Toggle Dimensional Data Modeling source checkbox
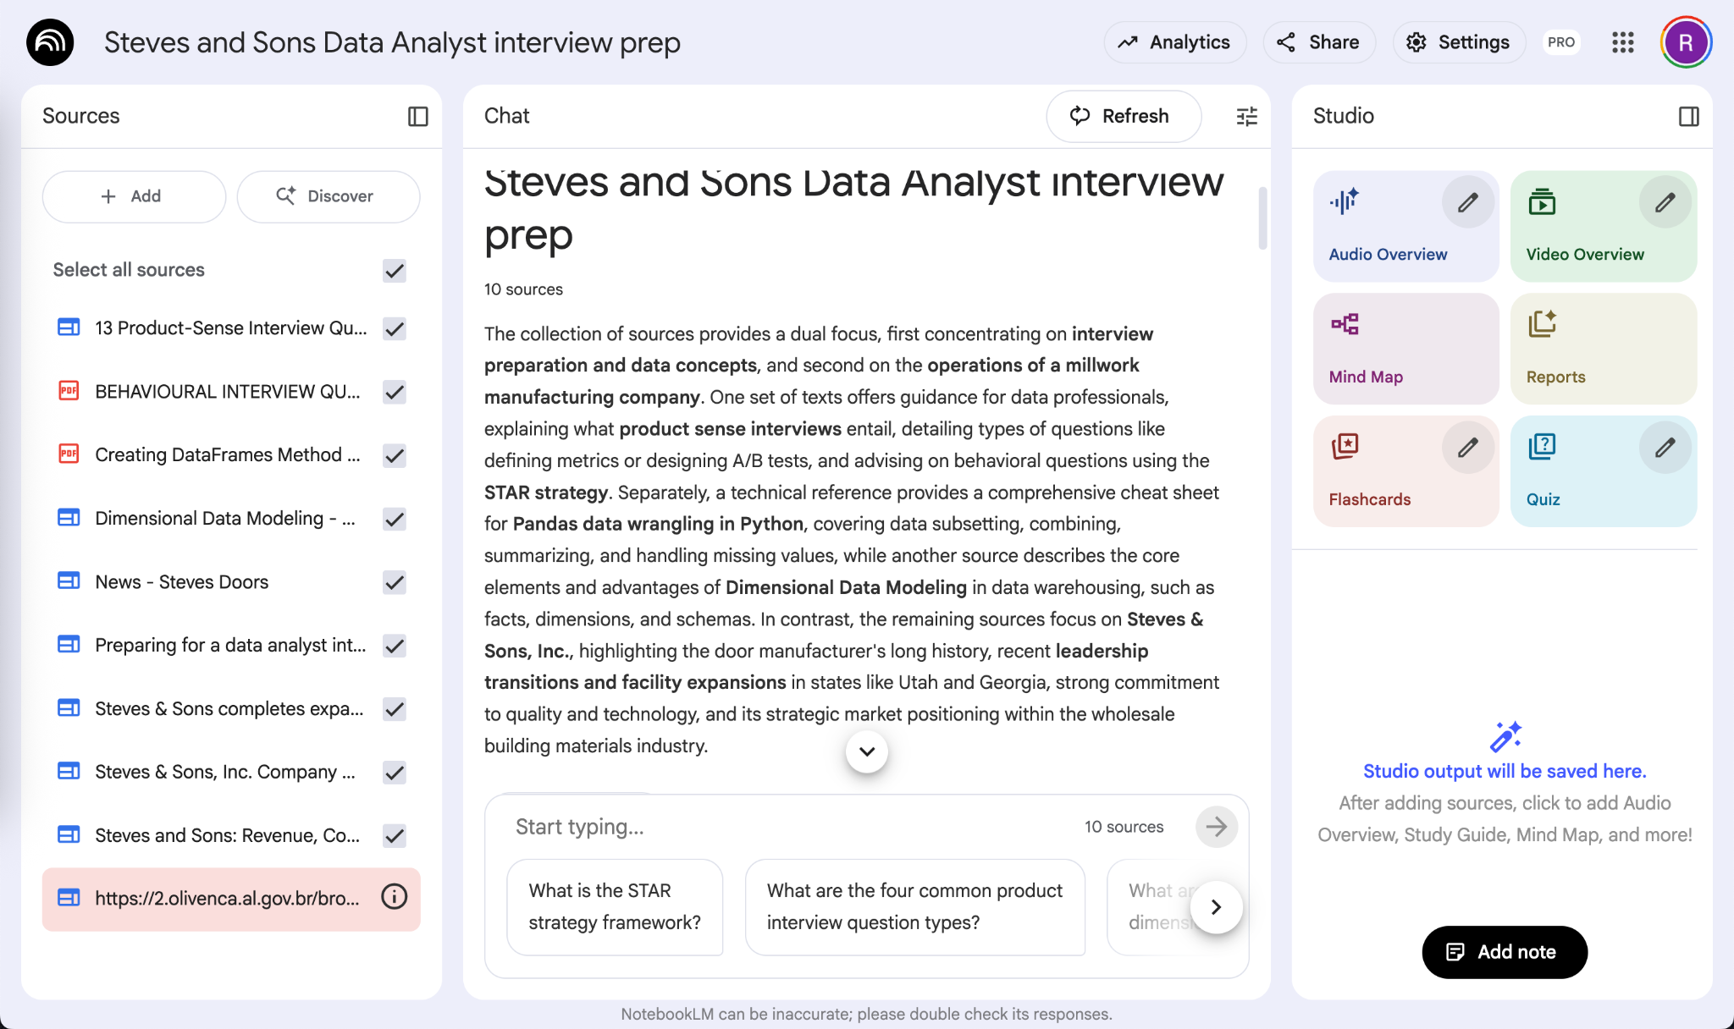The height and width of the screenshot is (1029, 1734). 395,519
